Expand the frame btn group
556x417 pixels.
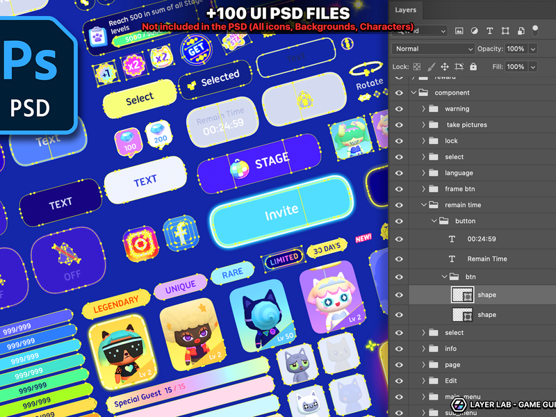pyautogui.click(x=423, y=188)
